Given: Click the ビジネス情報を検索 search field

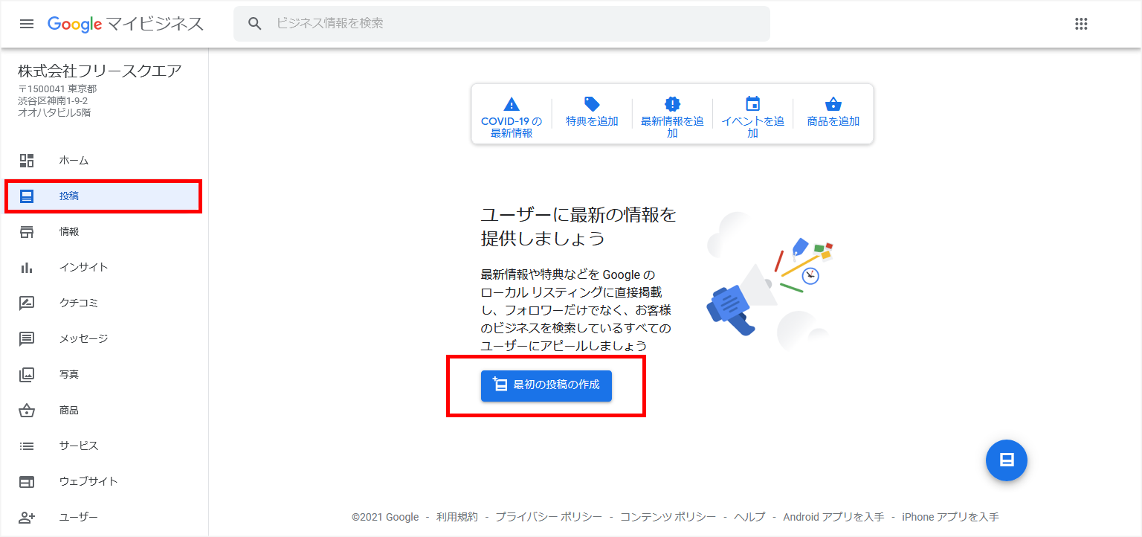Looking at the screenshot, I should (x=502, y=24).
